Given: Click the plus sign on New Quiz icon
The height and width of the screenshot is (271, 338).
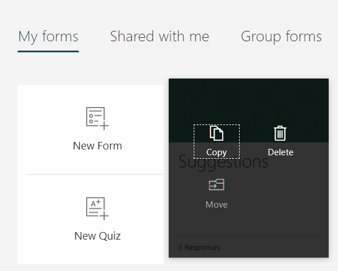Looking at the screenshot, I should click(x=104, y=216).
